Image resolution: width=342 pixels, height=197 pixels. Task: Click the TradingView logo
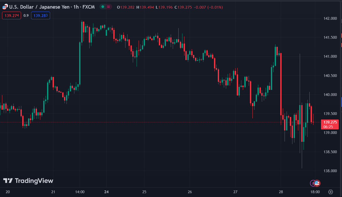(28, 181)
